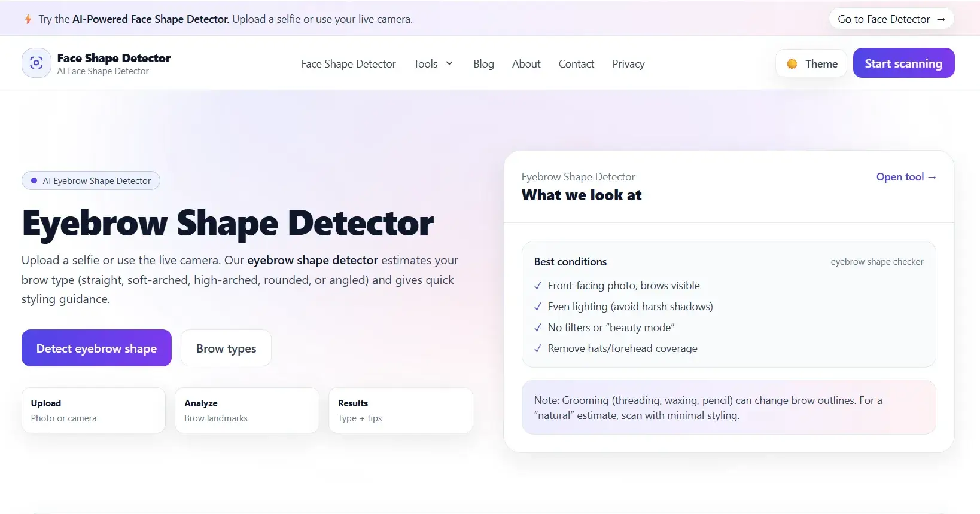Click the 'AI Face Shape Detector' subtitle
980x514 pixels.
point(103,71)
